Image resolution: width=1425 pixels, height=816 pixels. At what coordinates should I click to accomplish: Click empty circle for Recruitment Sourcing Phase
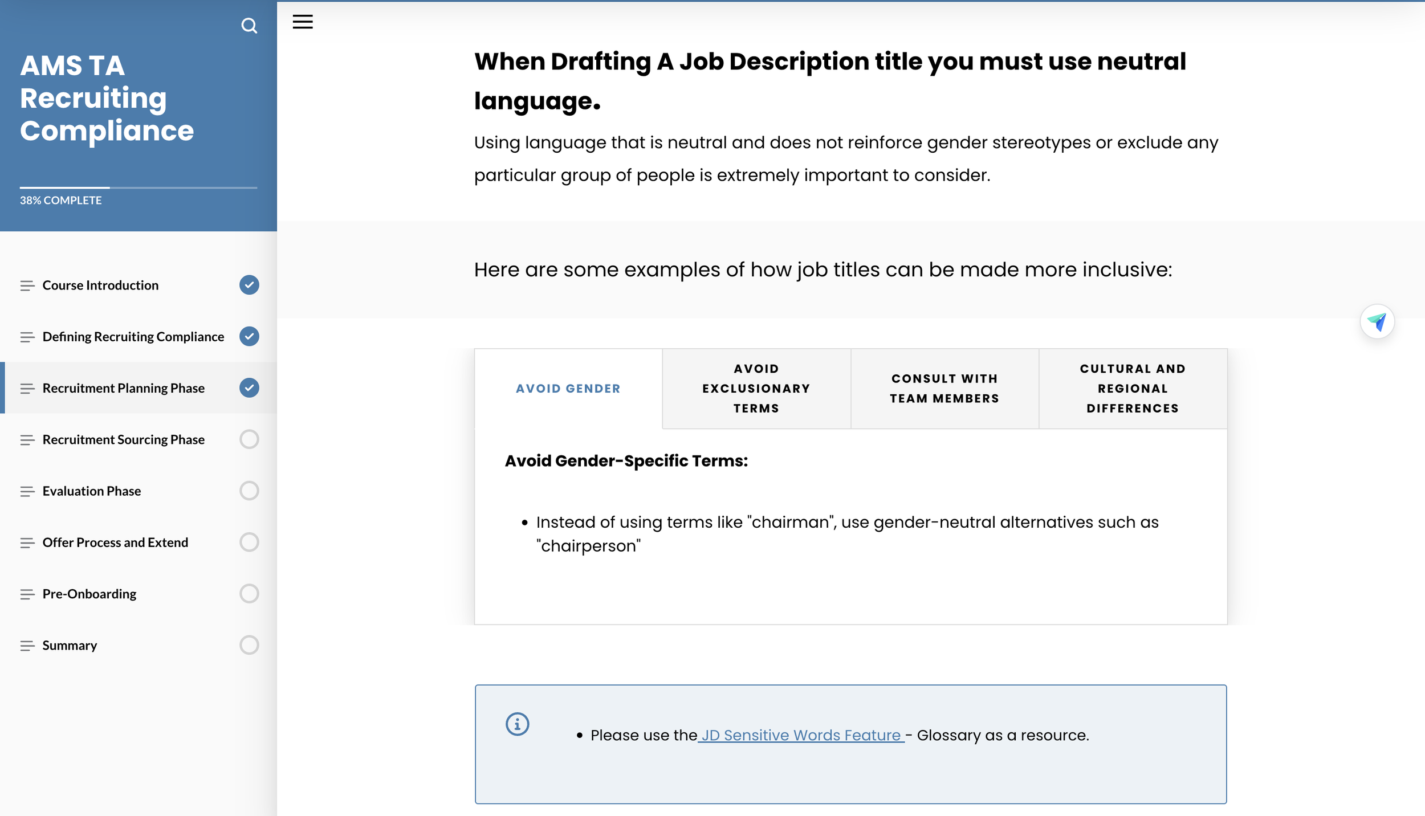[x=249, y=439]
